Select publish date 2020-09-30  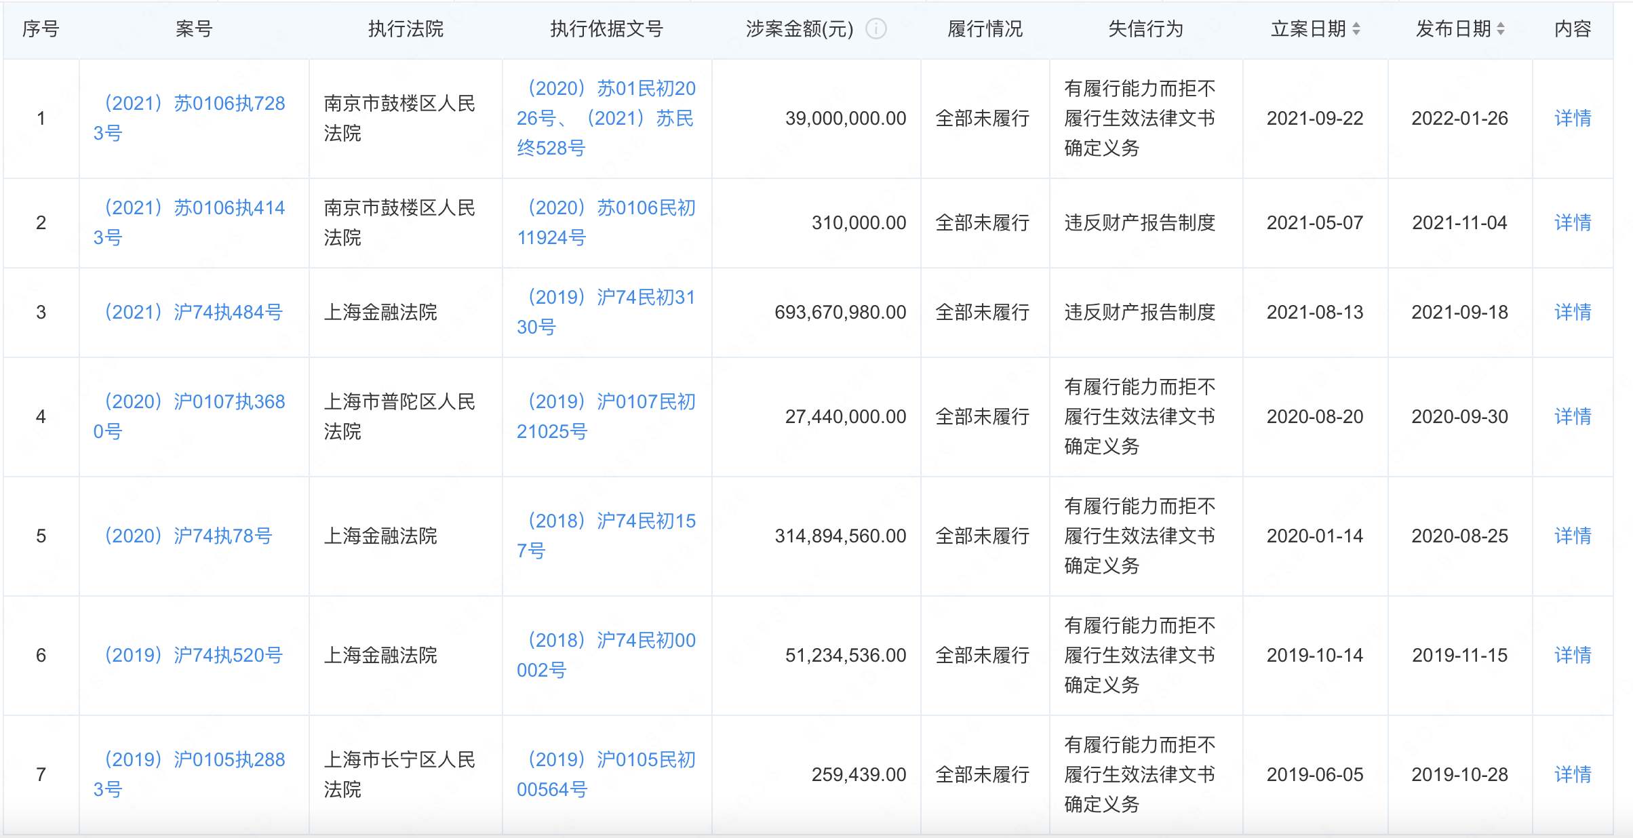[x=1459, y=416]
